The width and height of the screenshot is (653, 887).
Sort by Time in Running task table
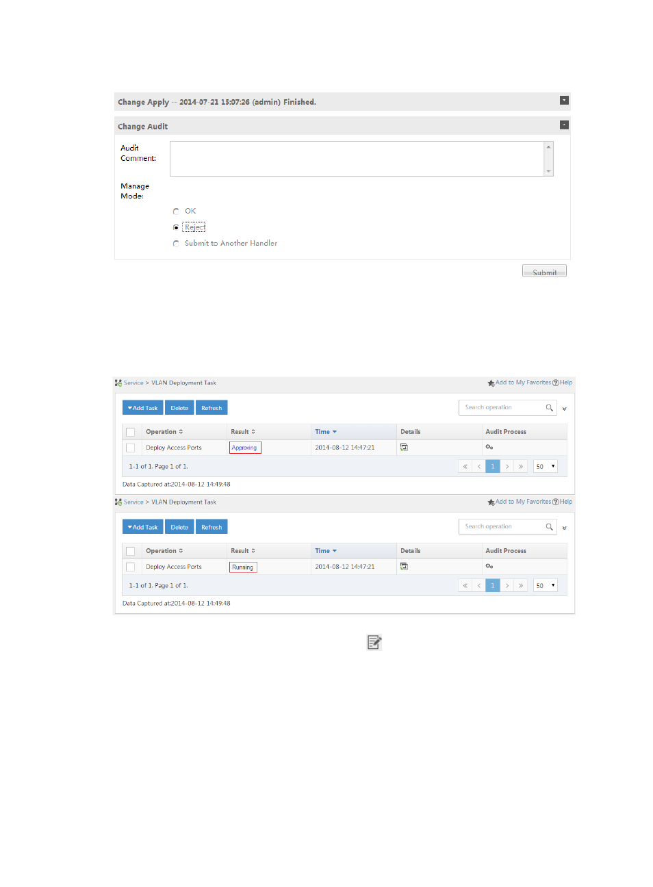coord(326,551)
